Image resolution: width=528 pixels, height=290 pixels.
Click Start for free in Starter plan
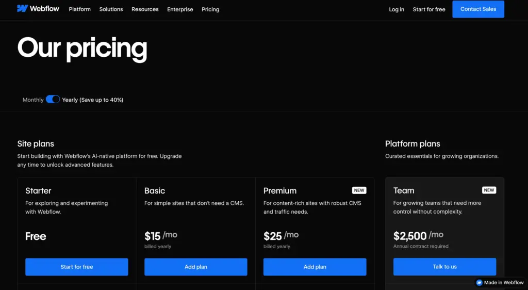pos(77,267)
